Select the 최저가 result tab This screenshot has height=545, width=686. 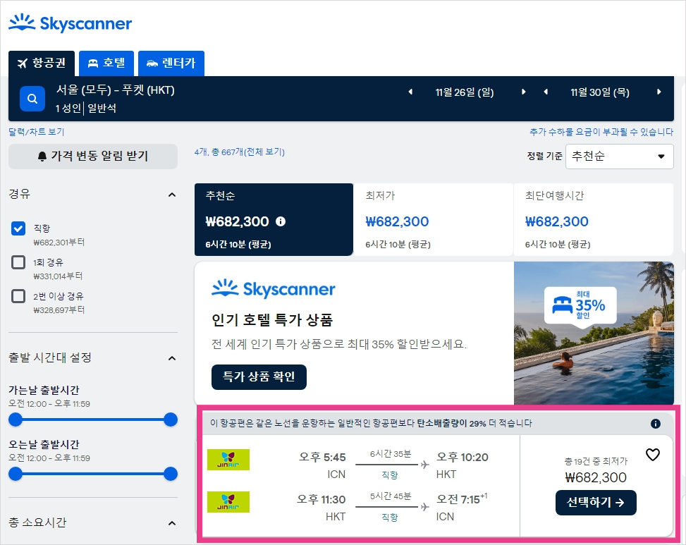click(433, 219)
